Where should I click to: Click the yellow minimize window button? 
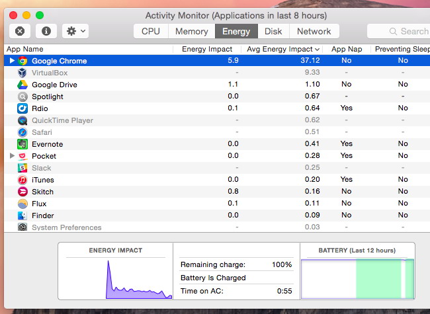point(26,15)
